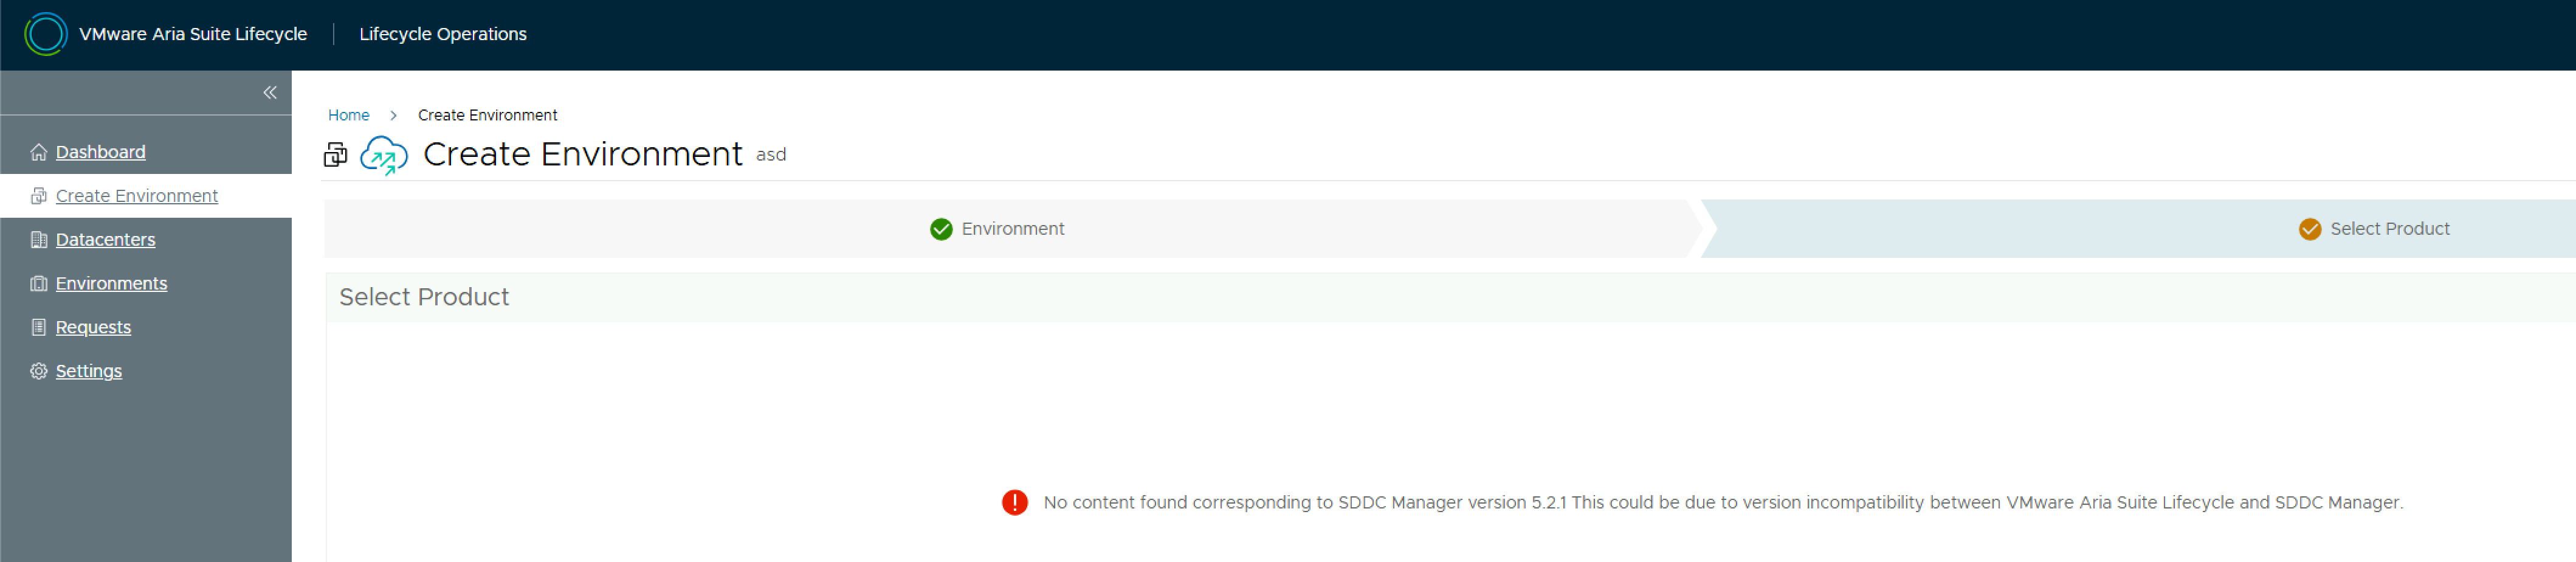The image size is (2576, 562).
Task: Click the Lifecycle Operations header title
Action: [442, 34]
